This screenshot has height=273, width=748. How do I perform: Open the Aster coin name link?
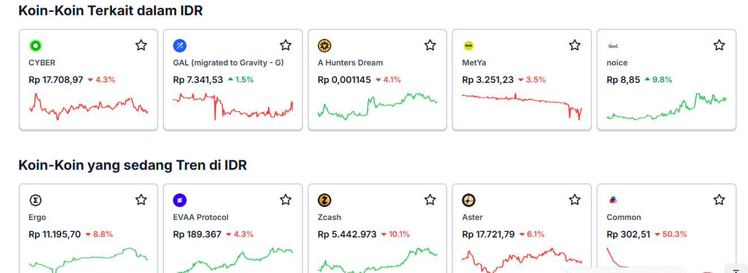pos(473,217)
